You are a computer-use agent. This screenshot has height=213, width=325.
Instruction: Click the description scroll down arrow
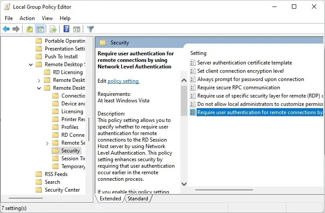pyautogui.click(x=184, y=183)
